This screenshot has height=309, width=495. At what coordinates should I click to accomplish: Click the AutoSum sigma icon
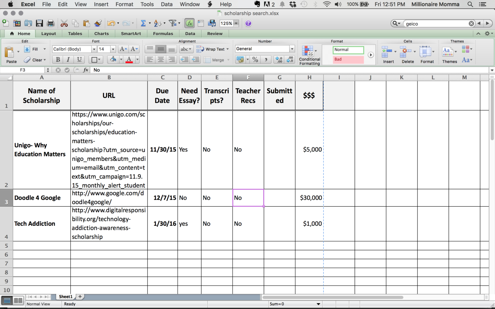[143, 23]
